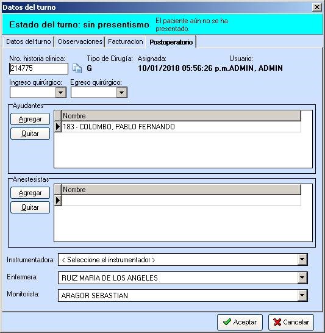Image resolution: width=325 pixels, height=333 pixels.
Task: Add an anesthetist with Agregar button
Action: pos(30,193)
